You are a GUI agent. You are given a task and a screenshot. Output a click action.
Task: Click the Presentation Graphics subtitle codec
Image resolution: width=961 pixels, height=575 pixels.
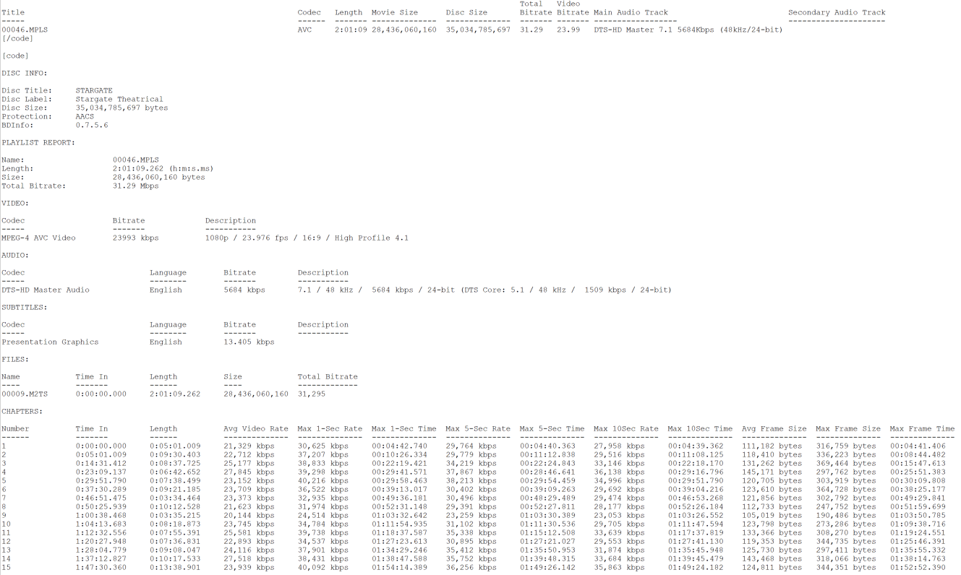50,342
